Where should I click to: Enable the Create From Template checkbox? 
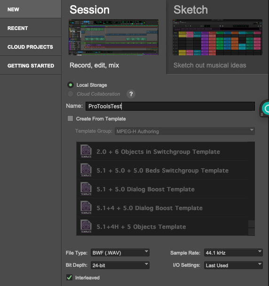(x=70, y=119)
